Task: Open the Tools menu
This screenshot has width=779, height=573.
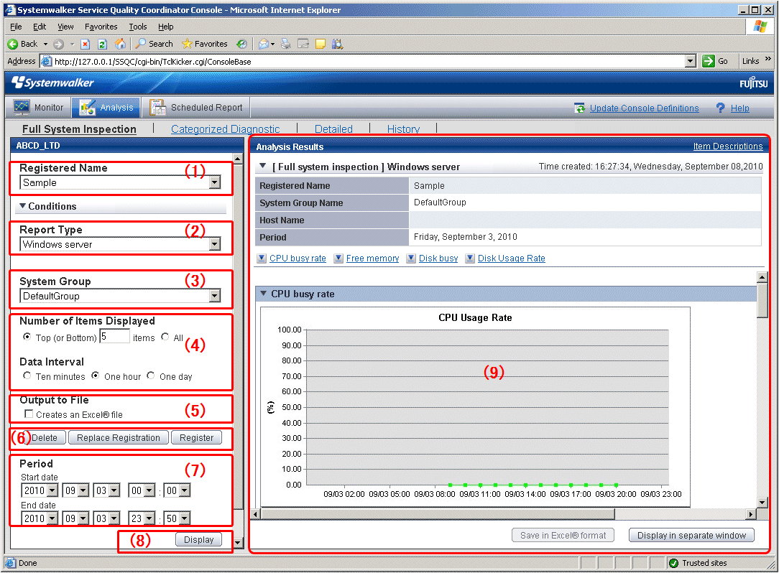Action: pos(137,27)
